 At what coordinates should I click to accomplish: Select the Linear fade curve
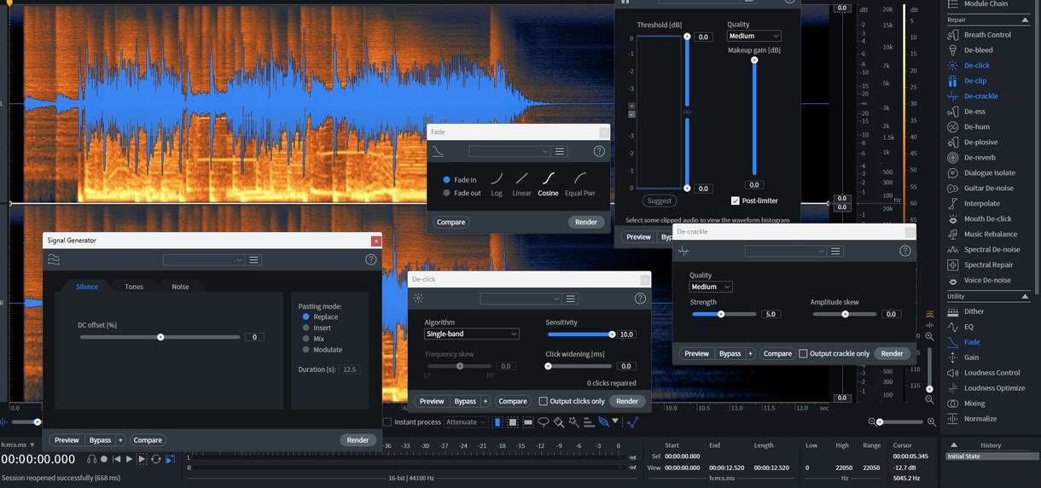point(521,184)
